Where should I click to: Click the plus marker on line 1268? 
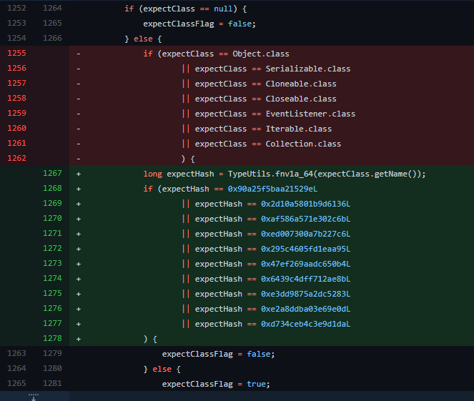(79, 189)
